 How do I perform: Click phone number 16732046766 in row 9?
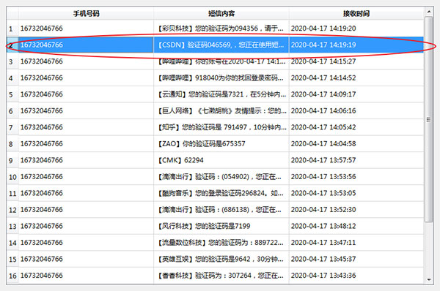[42, 160]
